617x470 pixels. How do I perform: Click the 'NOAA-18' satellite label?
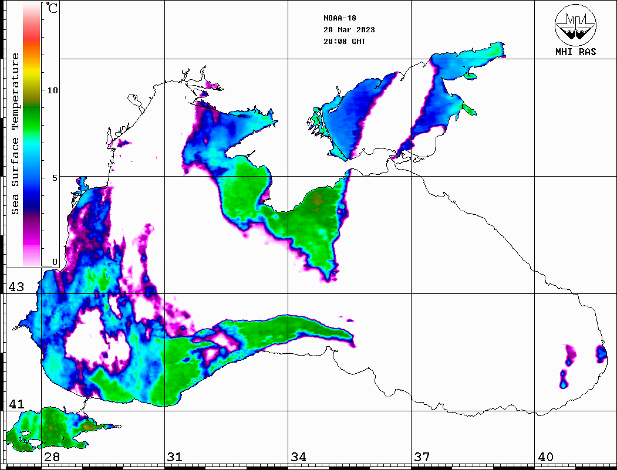point(340,18)
